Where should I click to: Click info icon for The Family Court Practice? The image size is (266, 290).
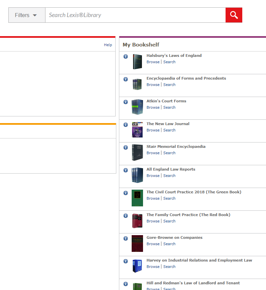pyautogui.click(x=126, y=216)
